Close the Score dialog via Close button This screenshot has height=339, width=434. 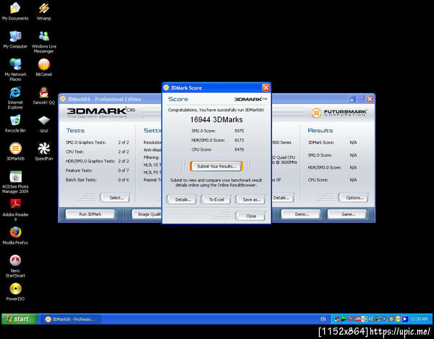(251, 216)
